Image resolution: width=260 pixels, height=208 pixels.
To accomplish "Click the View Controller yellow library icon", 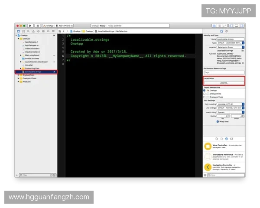I will tap(208, 146).
